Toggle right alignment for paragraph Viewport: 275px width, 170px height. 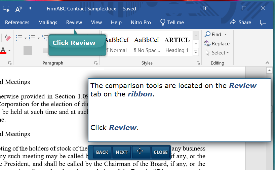click(37, 50)
